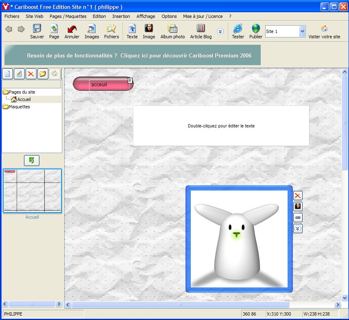Delete page with red X in panel
Screen dimensions: 349x320
[x=31, y=74]
